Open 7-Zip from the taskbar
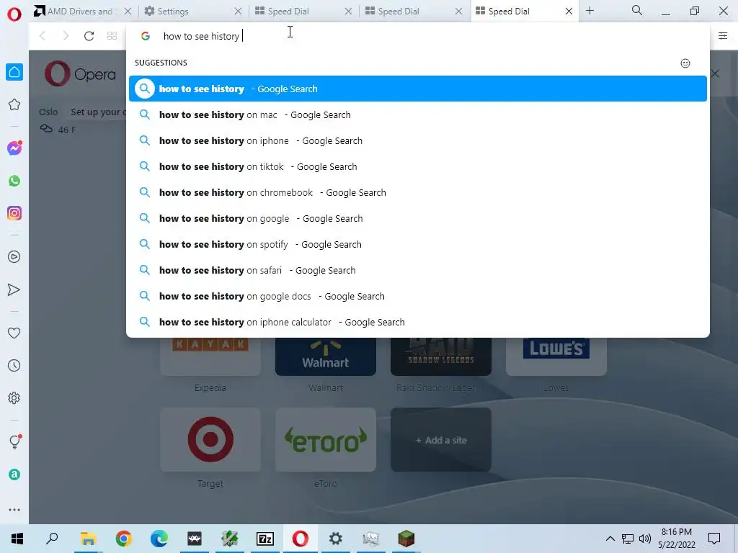738x553 pixels. pyautogui.click(x=264, y=539)
